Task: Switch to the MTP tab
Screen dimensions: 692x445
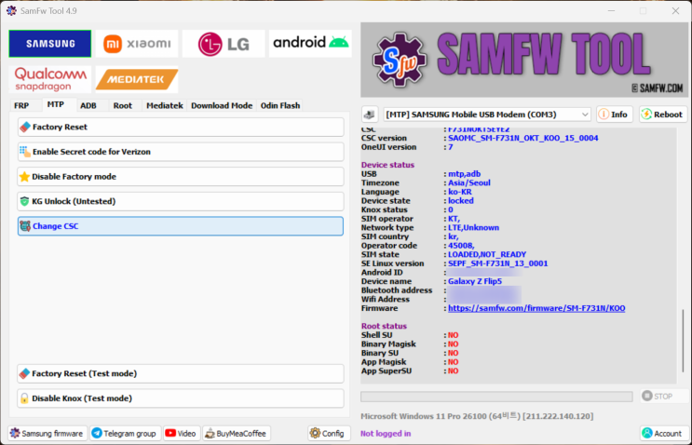Action: click(56, 104)
